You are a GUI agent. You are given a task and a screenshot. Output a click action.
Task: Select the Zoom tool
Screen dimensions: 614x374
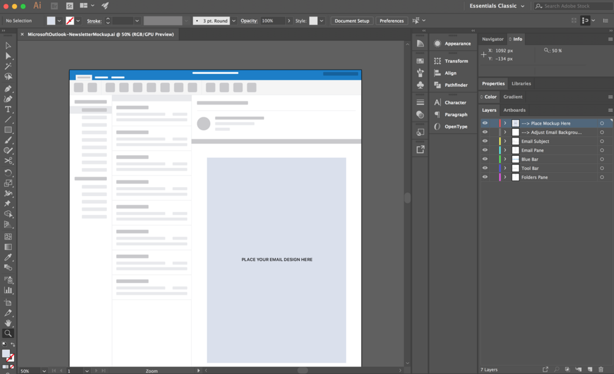click(x=8, y=333)
